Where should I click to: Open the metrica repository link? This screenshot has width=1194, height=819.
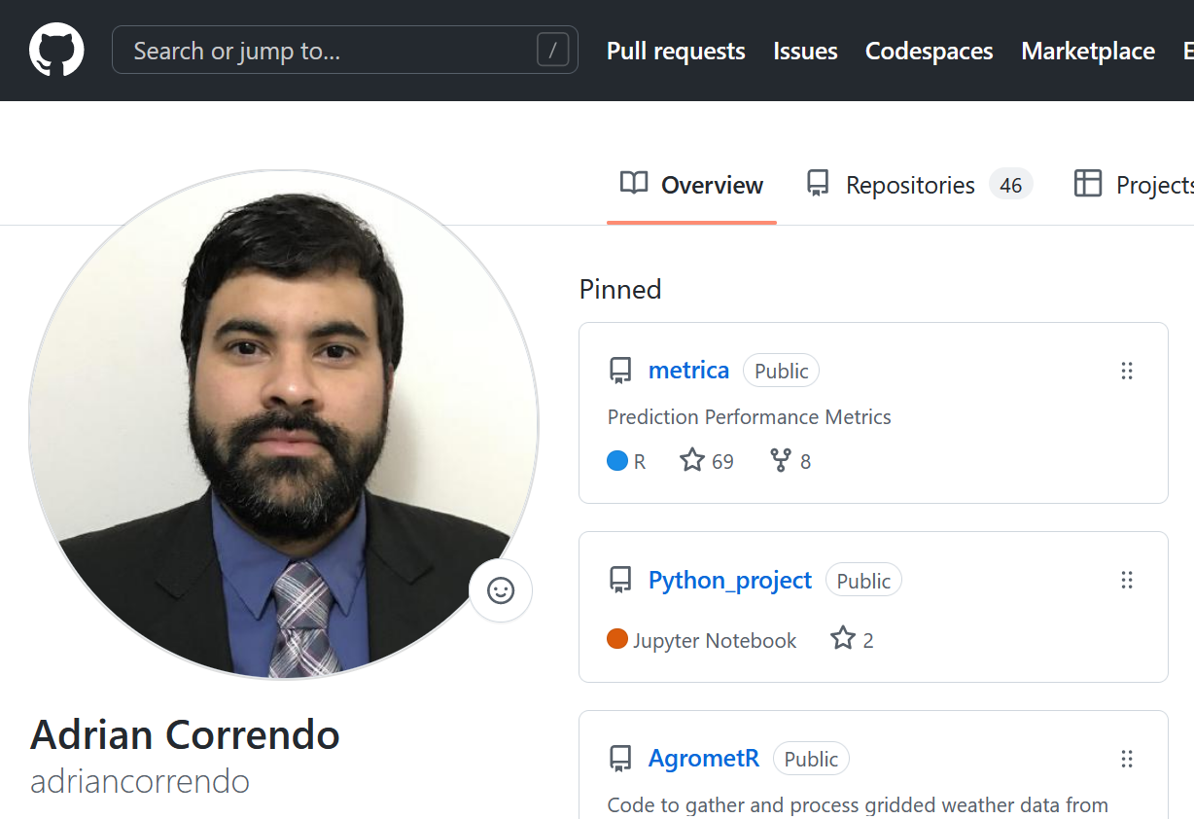click(688, 370)
